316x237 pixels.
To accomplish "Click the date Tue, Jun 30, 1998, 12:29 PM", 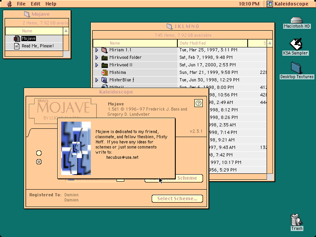I will 209,80.
